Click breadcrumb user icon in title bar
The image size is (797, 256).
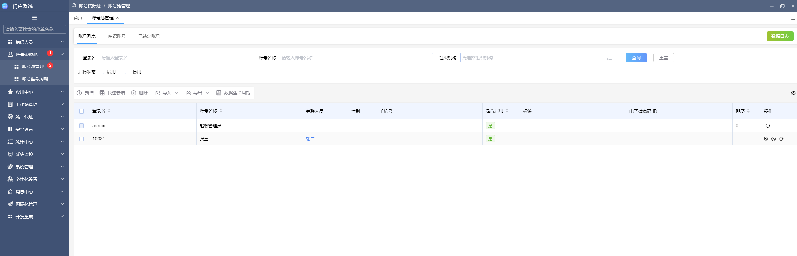(74, 6)
